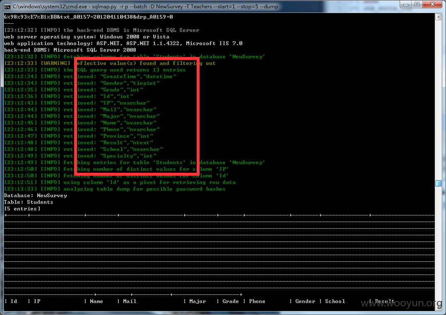Click the retrieved '"Result","ntext"' entry
Image resolution: width=446 pixels, height=315 pixels.
coord(127,143)
